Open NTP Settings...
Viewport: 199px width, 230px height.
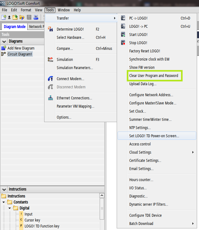point(157,127)
